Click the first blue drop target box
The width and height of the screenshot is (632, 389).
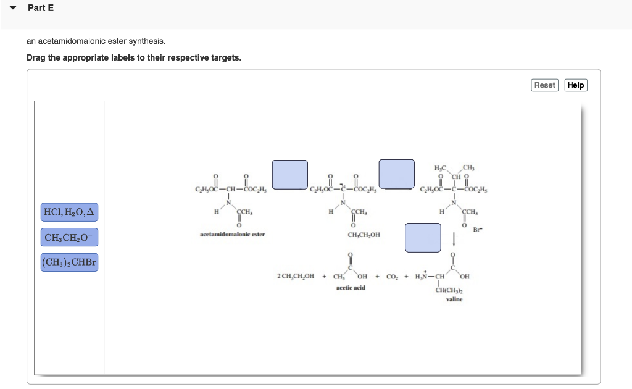click(289, 175)
